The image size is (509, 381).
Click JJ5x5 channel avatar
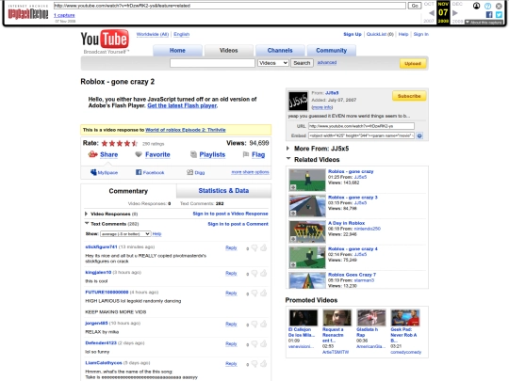298,101
